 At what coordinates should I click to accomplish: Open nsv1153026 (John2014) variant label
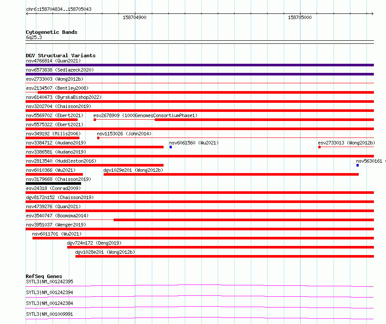coord(124,134)
